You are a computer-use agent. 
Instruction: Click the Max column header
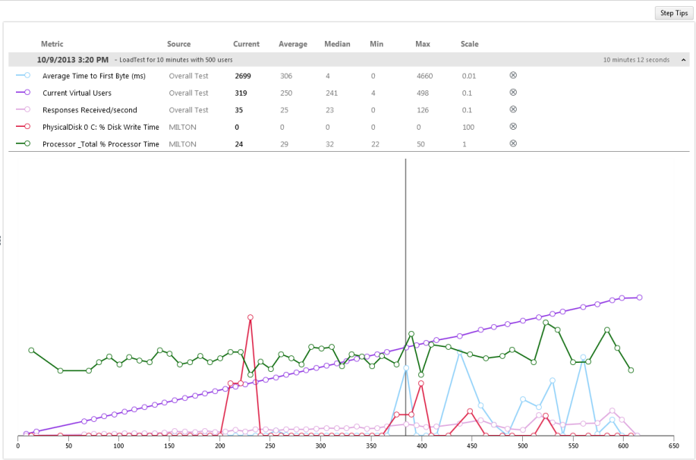click(423, 44)
